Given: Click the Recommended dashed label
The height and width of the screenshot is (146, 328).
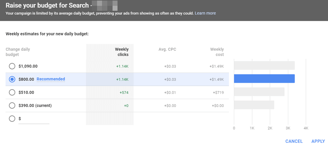Looking at the screenshot, I should 51,79.
